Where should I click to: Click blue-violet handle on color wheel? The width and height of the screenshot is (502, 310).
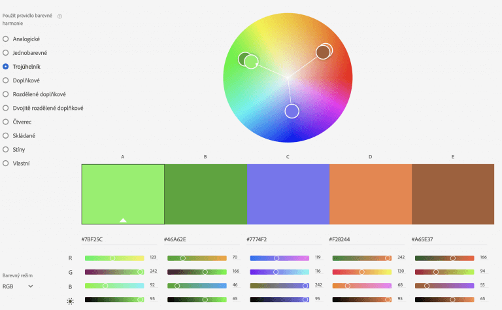(x=292, y=111)
